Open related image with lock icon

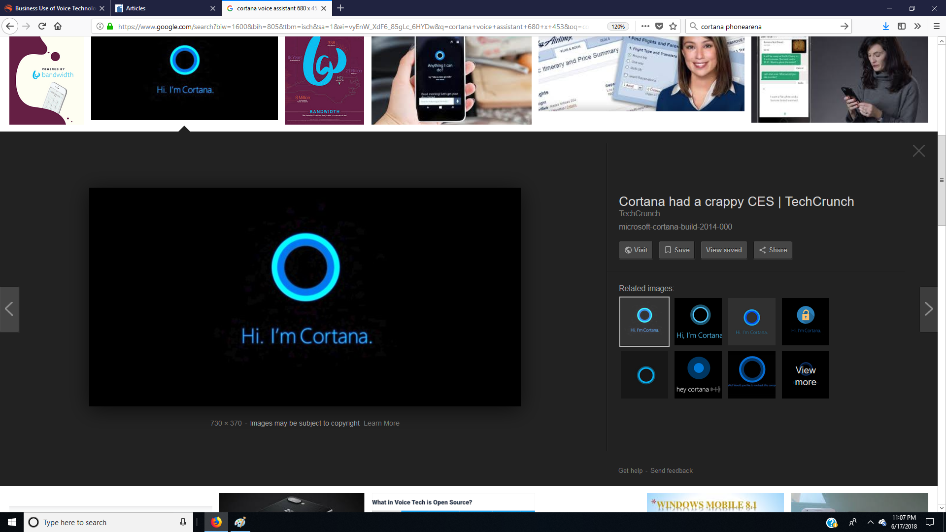pyautogui.click(x=805, y=321)
